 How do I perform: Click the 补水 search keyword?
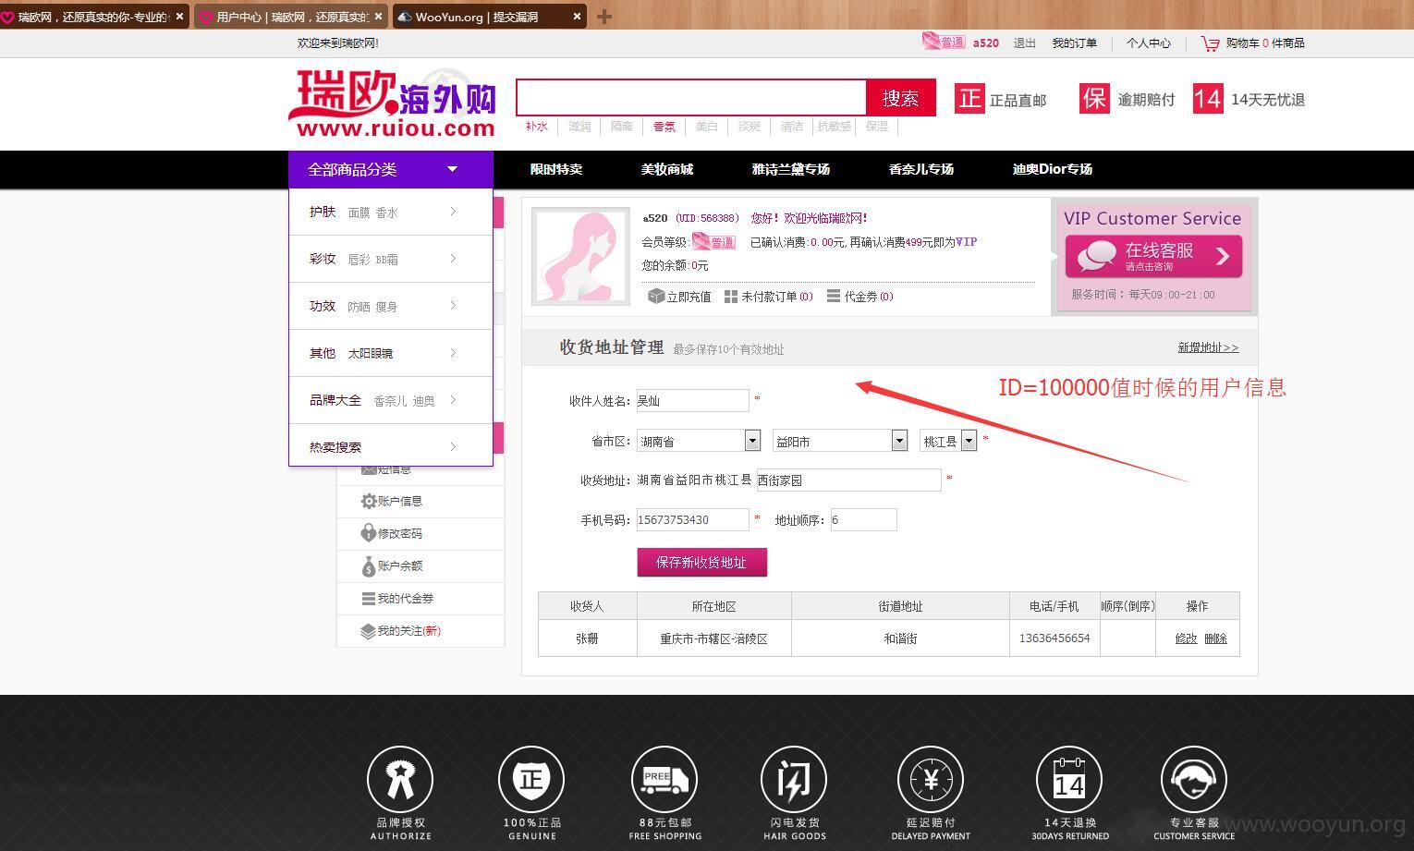click(536, 127)
